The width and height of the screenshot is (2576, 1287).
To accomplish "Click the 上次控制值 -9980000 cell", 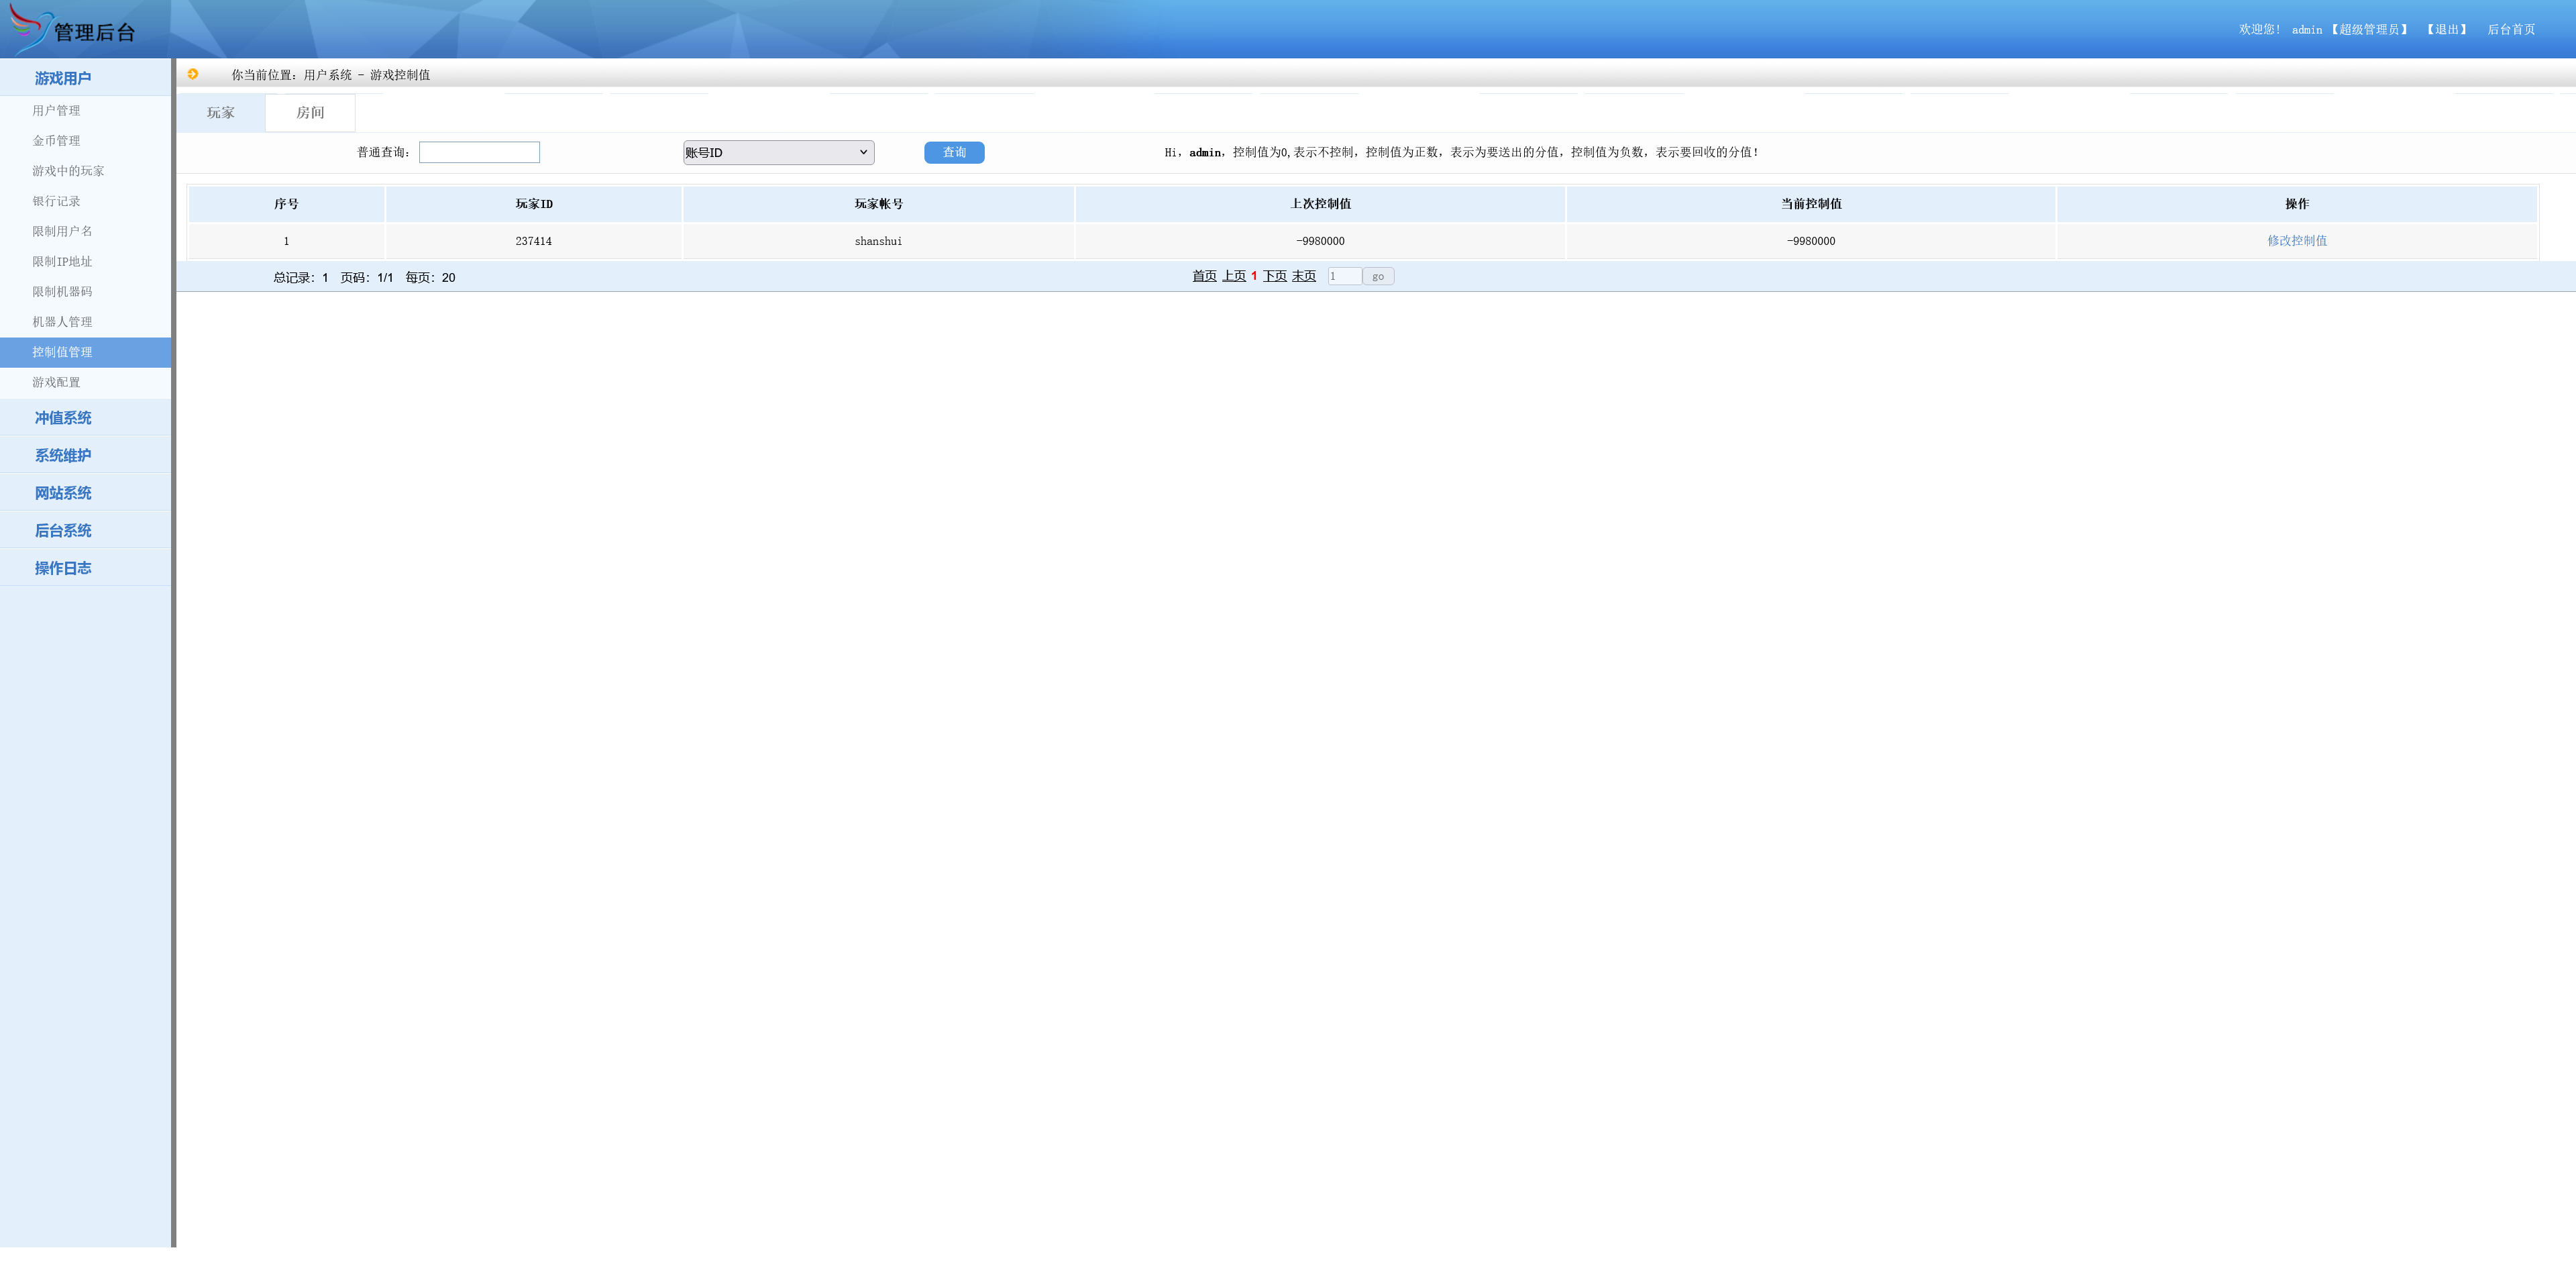I will [1320, 241].
